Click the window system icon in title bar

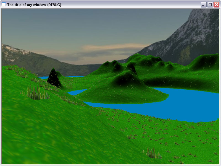click(4, 4)
